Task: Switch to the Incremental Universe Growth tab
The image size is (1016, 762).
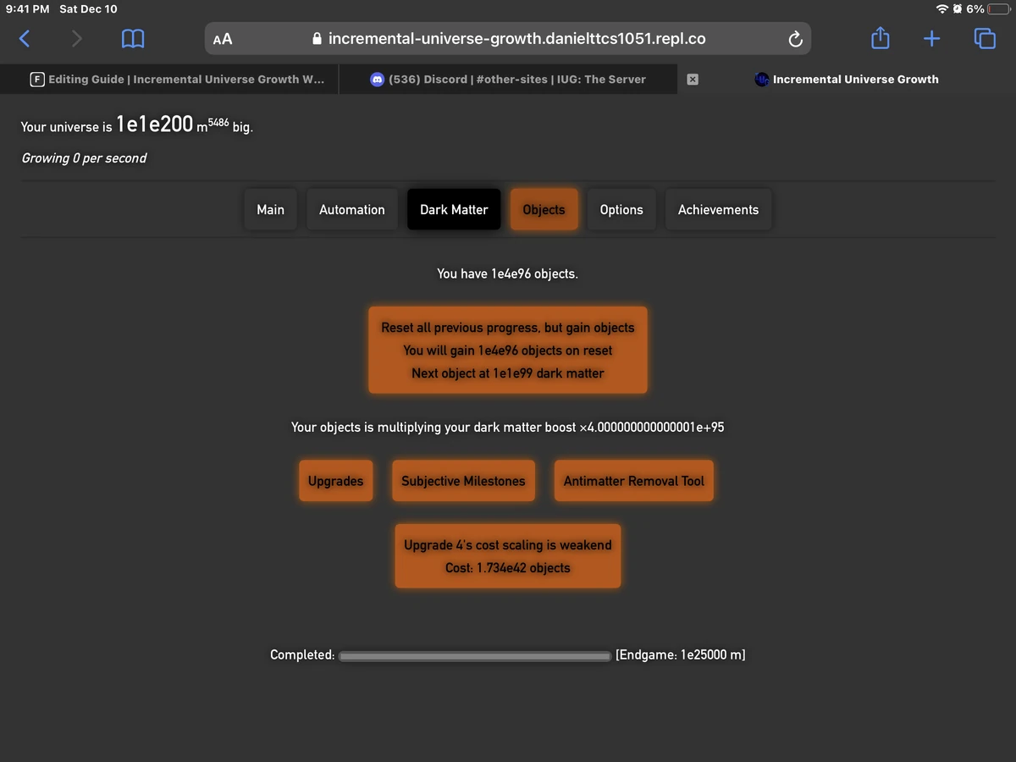Action: point(847,80)
